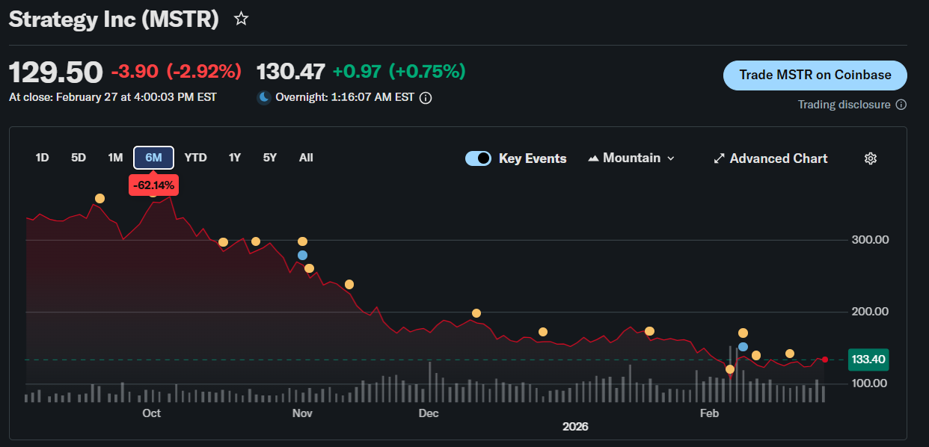Choose the 5Y time range
The height and width of the screenshot is (447, 929).
pyautogui.click(x=270, y=158)
